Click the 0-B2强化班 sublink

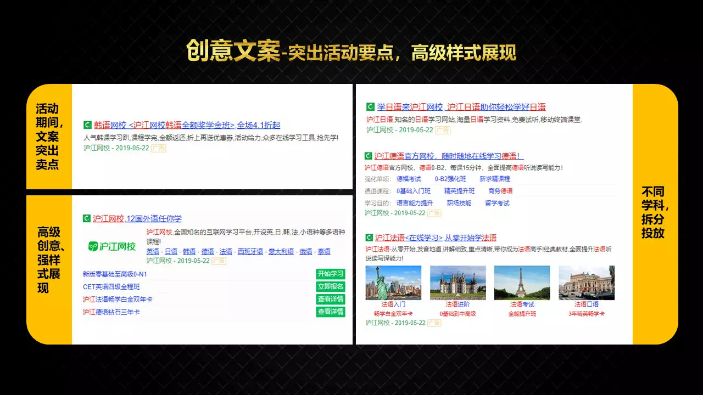450,179
